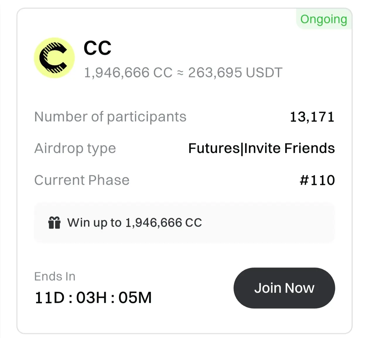Click the 1,946,666 CC text inside the prize banner

pos(164,223)
